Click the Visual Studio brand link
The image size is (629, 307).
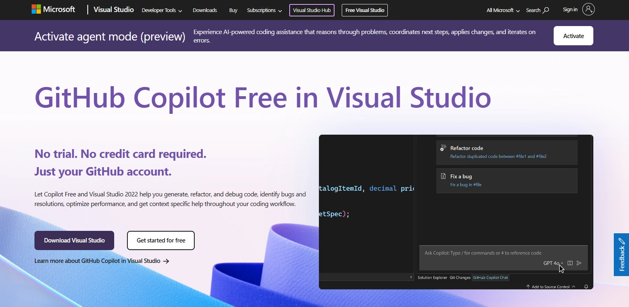click(x=114, y=10)
